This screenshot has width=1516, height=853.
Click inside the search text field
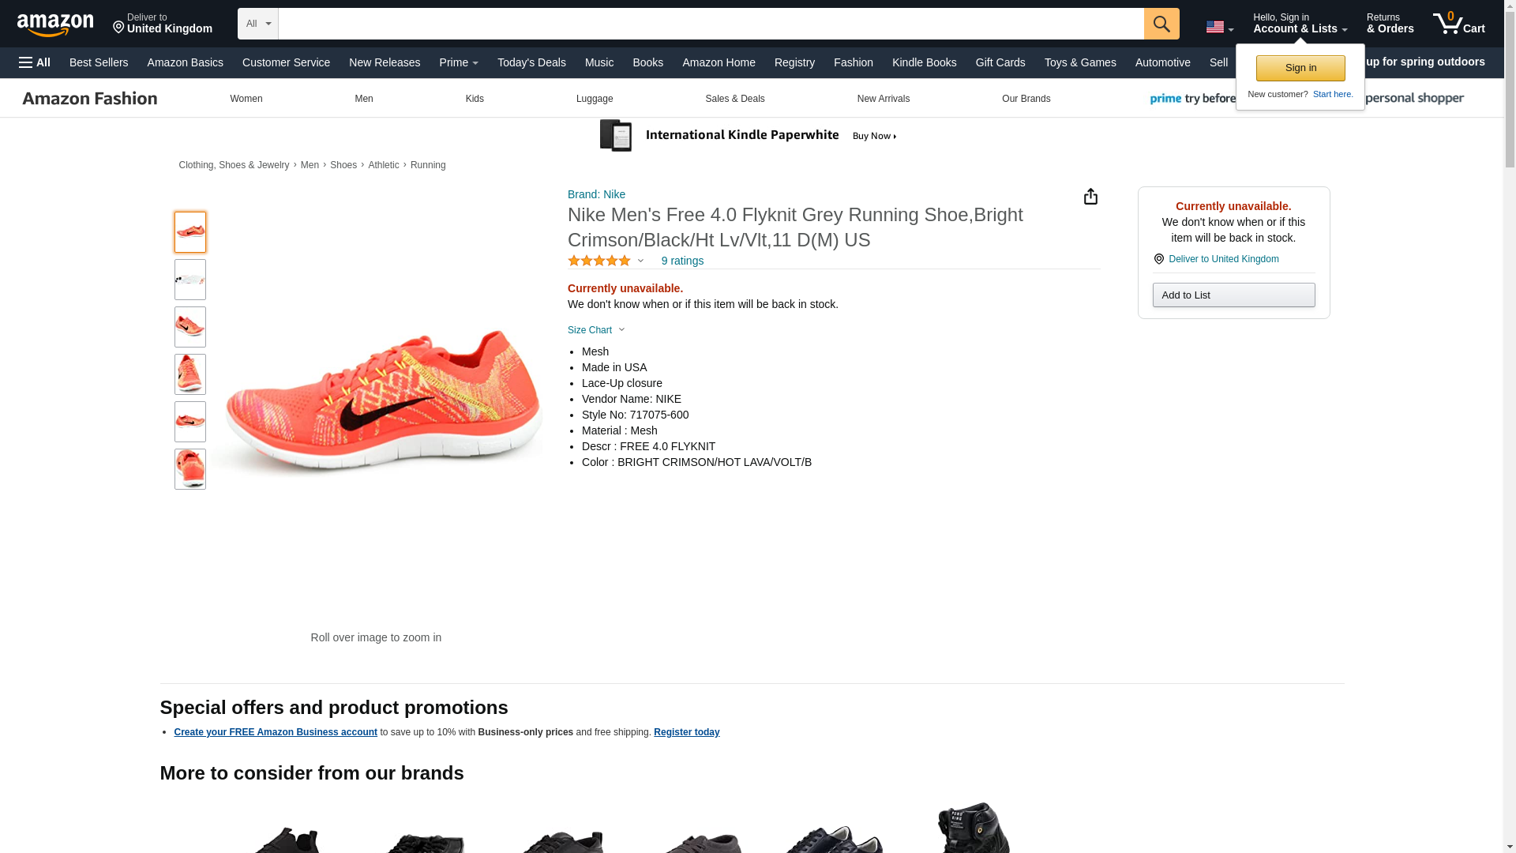[711, 24]
